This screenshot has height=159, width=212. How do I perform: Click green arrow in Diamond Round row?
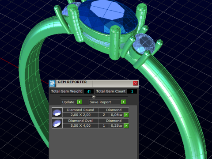tap(126, 115)
